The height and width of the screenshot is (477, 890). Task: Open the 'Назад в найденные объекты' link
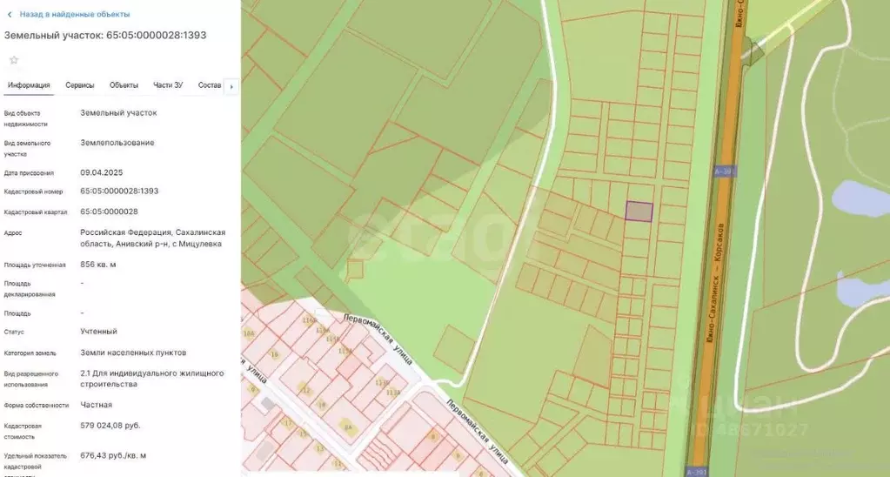tap(74, 15)
